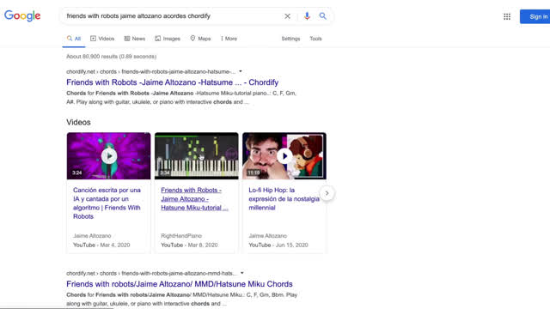Image resolution: width=550 pixels, height=309 pixels.
Task: Clear the search box with X icon
Action: coord(287,16)
